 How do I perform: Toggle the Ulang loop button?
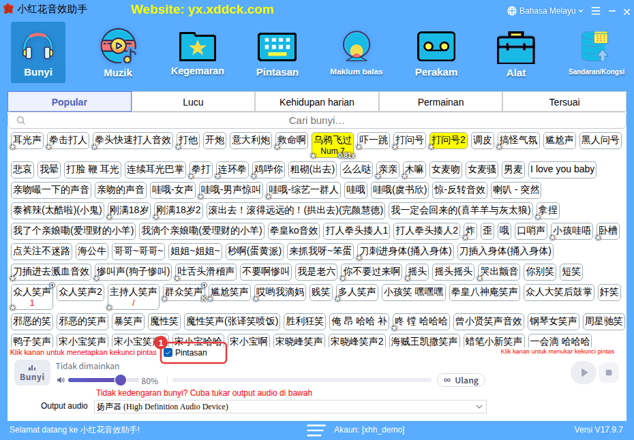461,380
